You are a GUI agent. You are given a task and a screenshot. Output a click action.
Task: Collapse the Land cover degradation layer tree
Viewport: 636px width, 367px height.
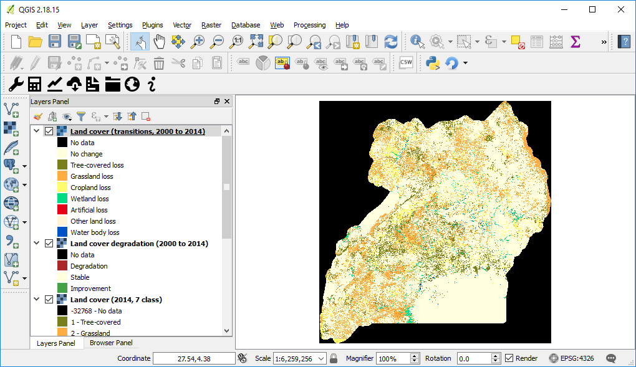pyautogui.click(x=37, y=244)
